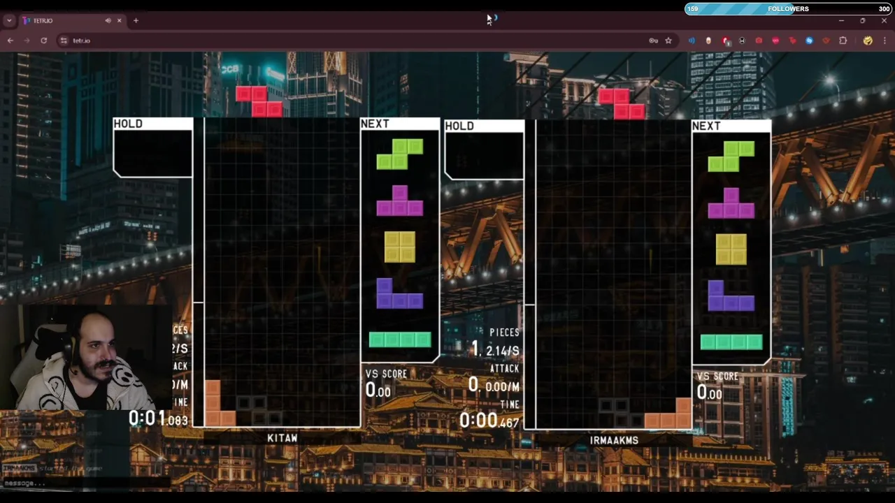Click the red extension with number badge
This screenshot has height=503, width=895.
726,41
